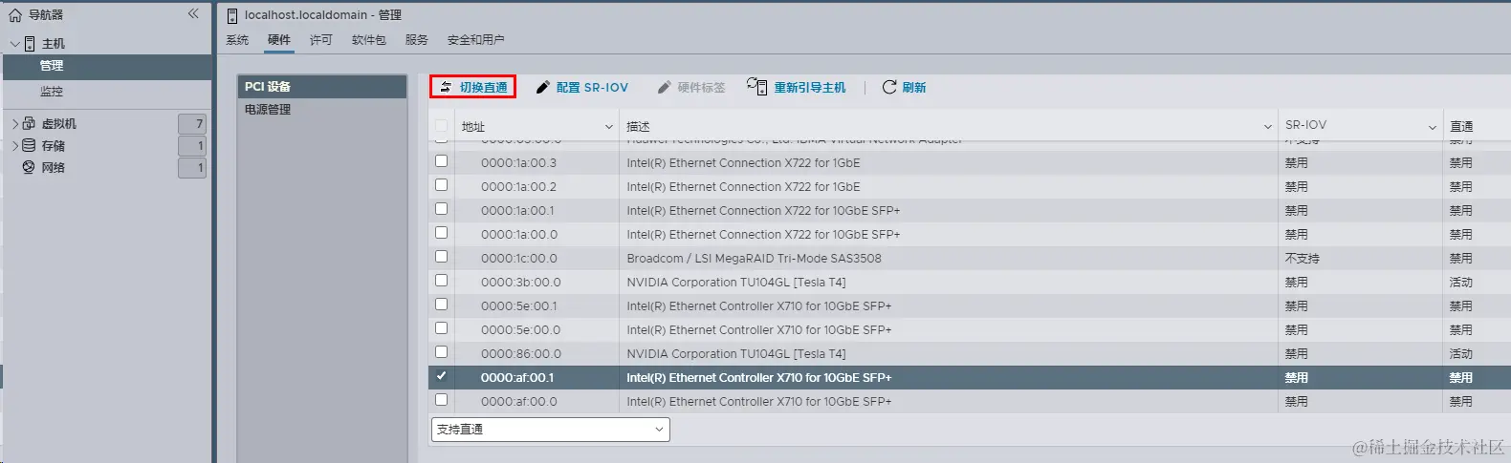
Task: Click the 重新引导主机 reboot host icon
Action: click(x=756, y=87)
